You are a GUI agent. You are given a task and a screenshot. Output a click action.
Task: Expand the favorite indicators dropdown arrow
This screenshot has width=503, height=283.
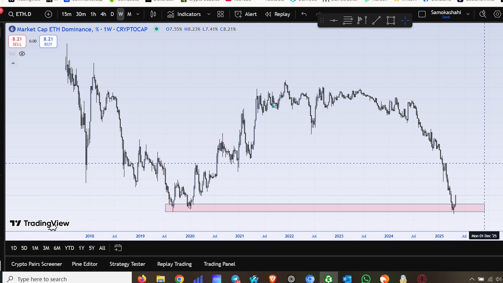pos(209,14)
